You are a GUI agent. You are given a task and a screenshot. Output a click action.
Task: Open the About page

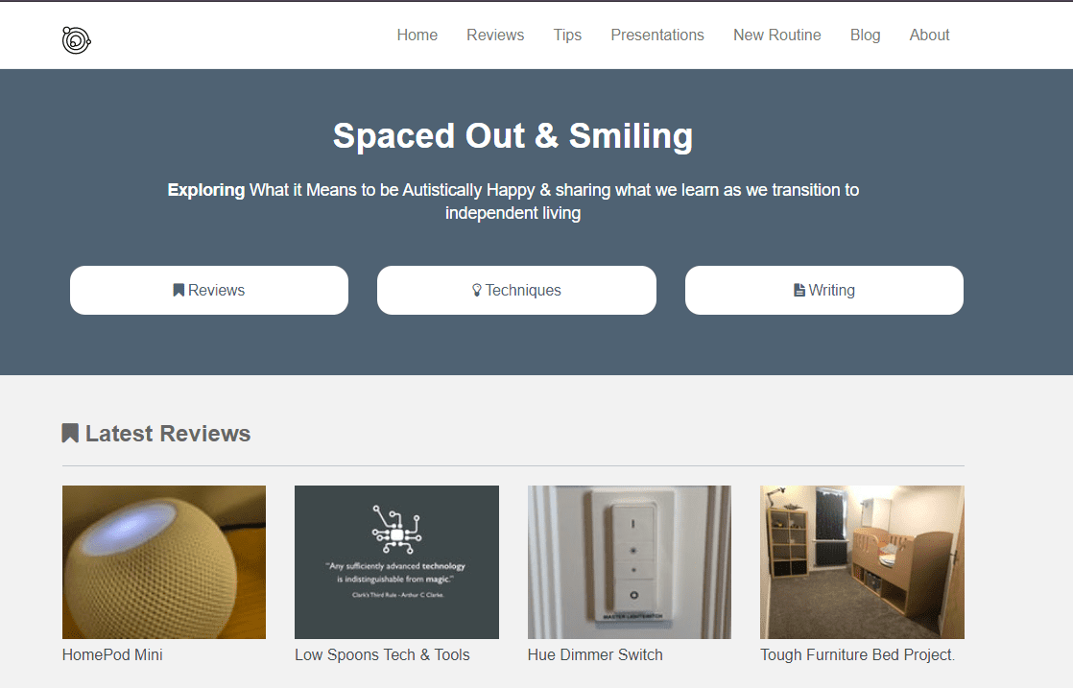coord(929,35)
